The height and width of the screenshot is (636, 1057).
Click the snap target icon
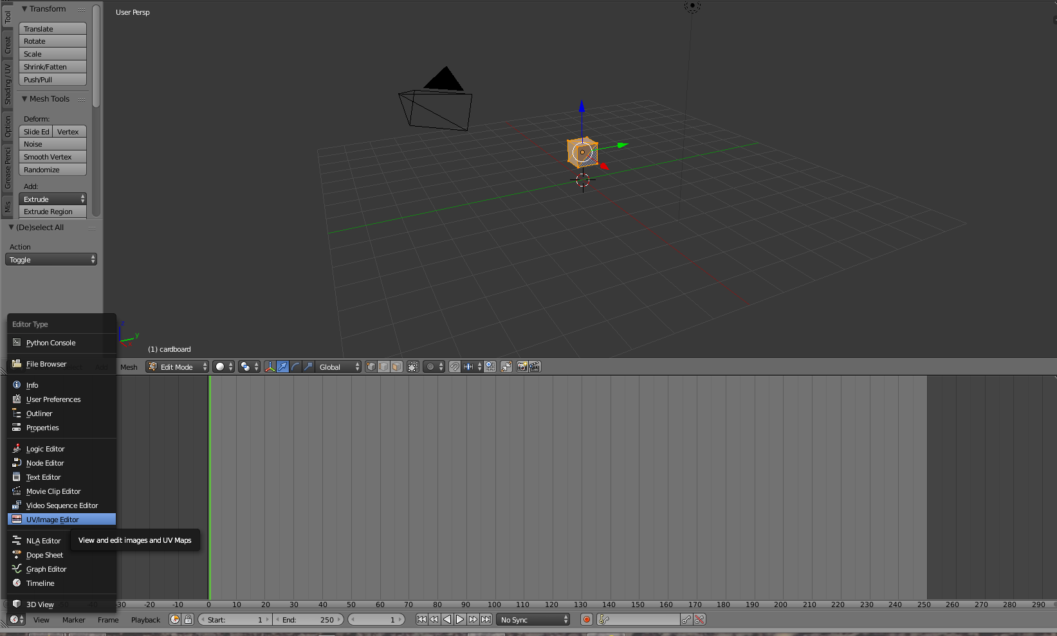coord(490,367)
